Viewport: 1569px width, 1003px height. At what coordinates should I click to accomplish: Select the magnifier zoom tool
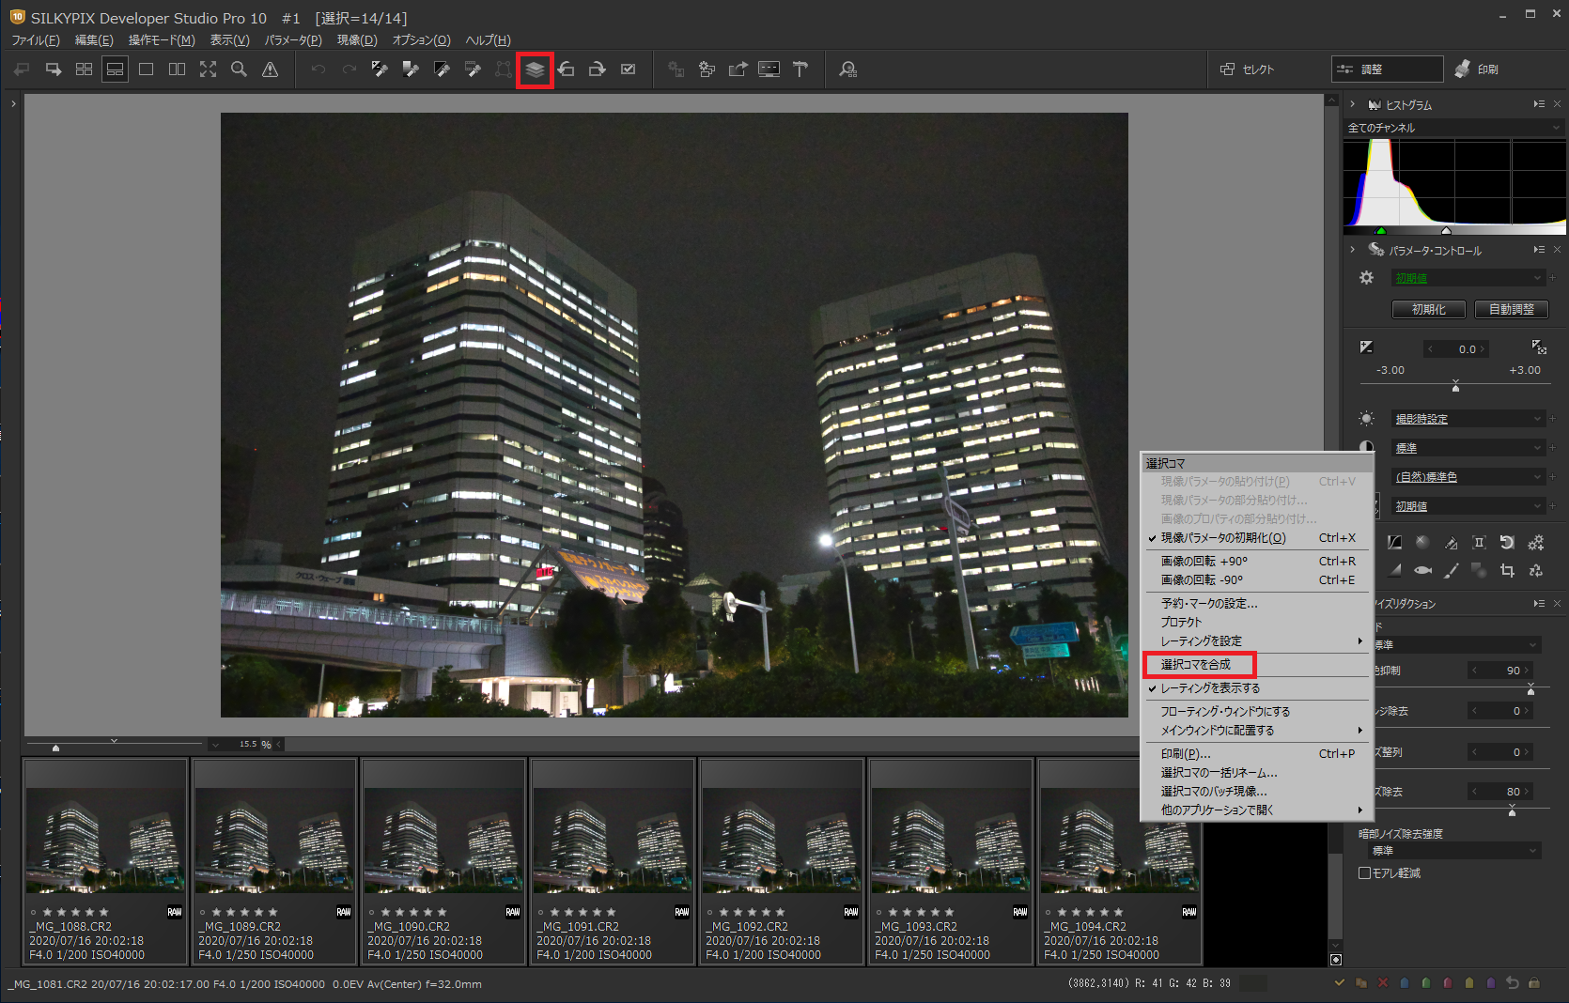tap(239, 69)
